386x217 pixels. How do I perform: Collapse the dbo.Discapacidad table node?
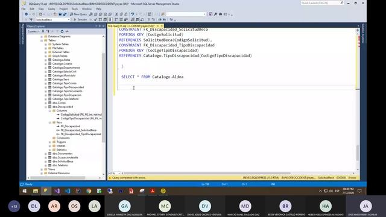coord(46,107)
